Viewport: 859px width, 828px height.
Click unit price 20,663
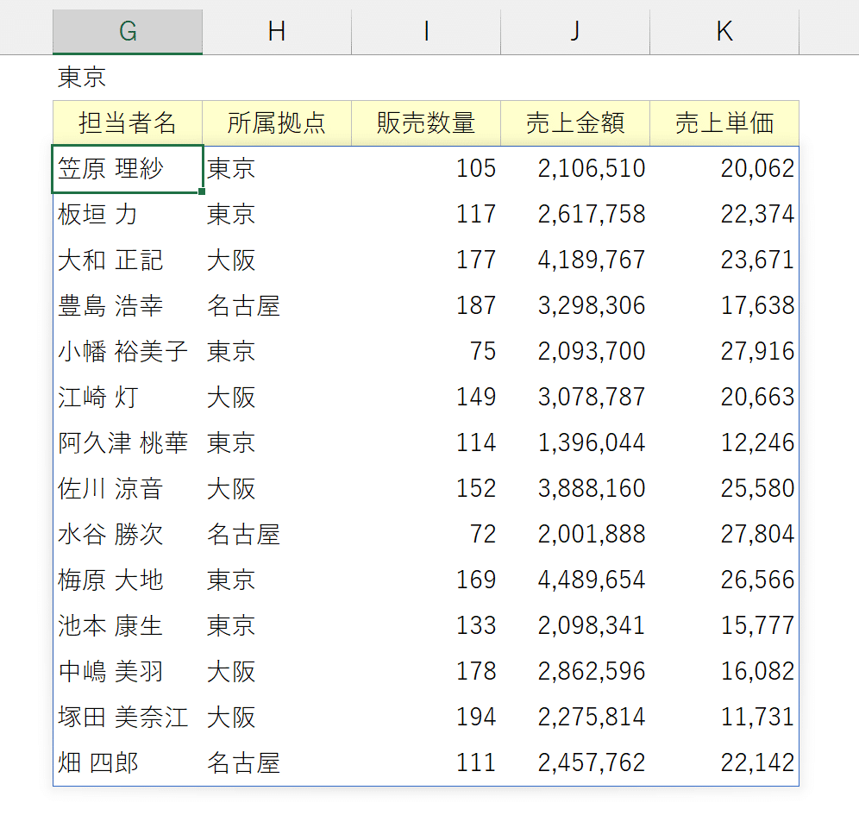(x=724, y=398)
